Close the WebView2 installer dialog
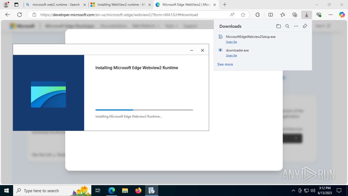 click(x=202, y=50)
